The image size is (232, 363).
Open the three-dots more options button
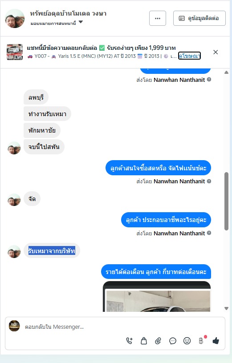point(158,18)
